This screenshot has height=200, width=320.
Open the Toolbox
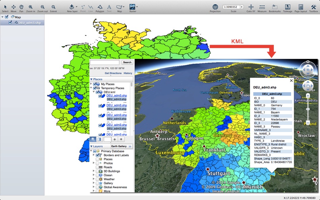[313, 8]
